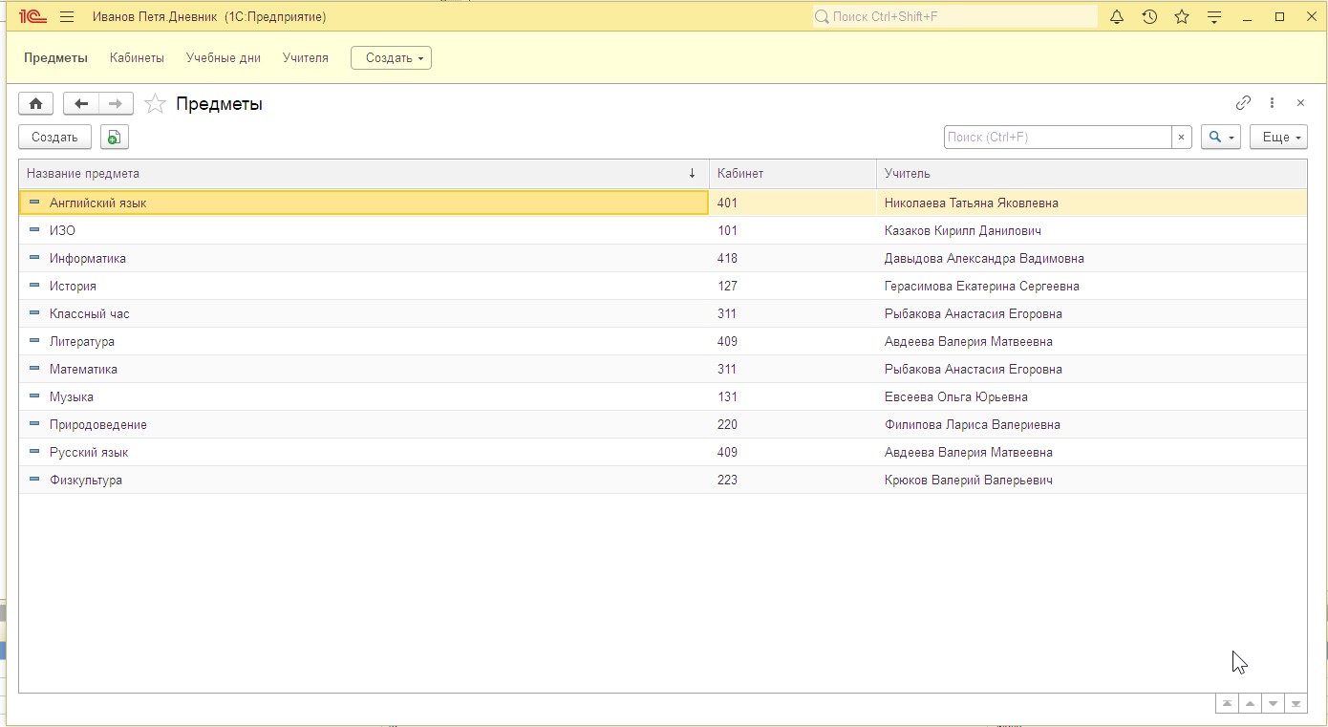The width and height of the screenshot is (1328, 727).
Task: Click cabinet 131 cell
Action: [x=793, y=396]
